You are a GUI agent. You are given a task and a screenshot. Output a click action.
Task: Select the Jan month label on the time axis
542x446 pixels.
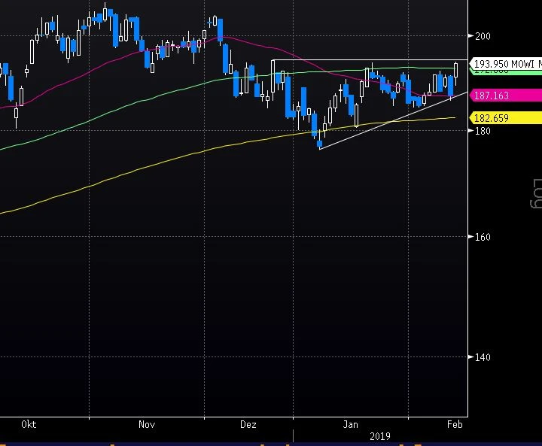pos(350,425)
